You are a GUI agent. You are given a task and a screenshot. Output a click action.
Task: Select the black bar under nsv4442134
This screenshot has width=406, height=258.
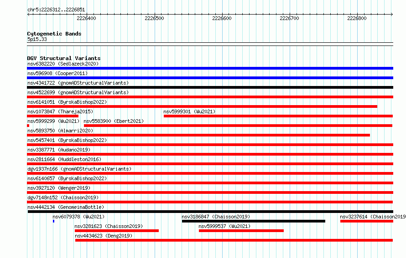[210, 212]
